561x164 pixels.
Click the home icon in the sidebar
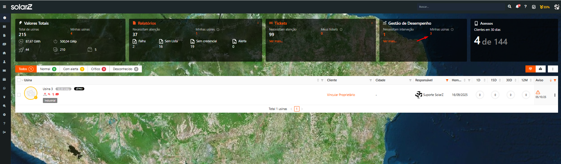point(4,53)
